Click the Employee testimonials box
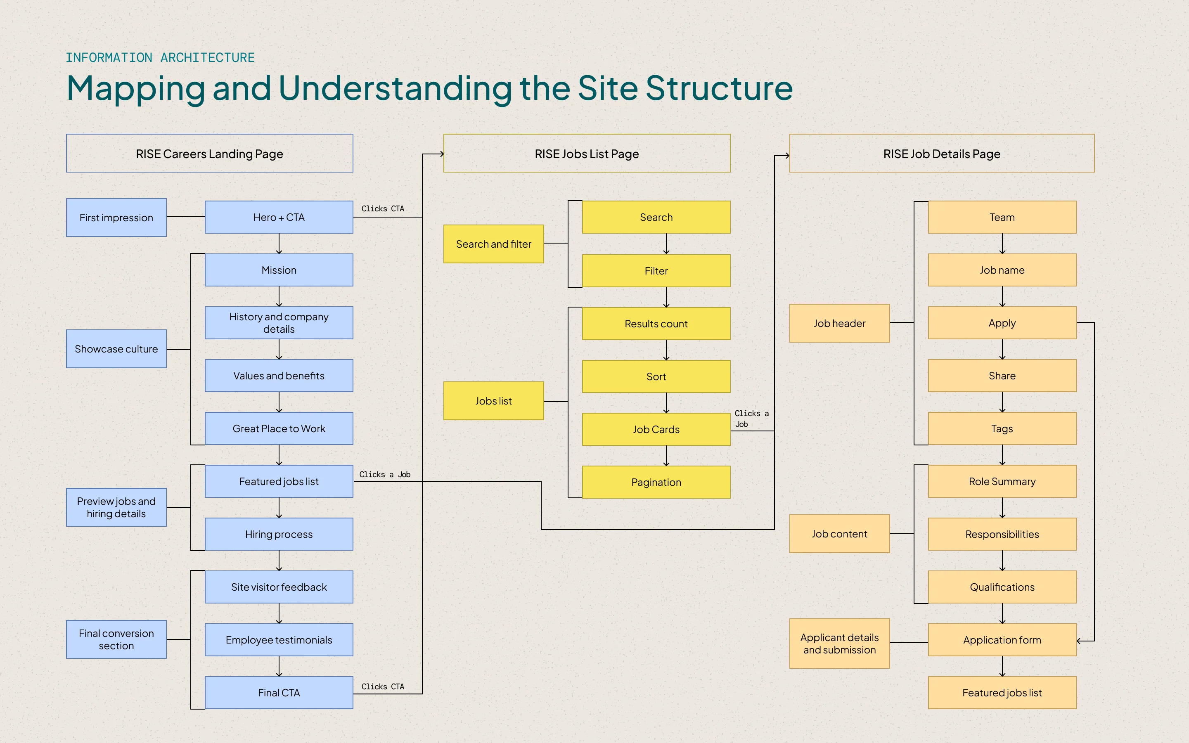Screen dimensions: 1189x743 tap(279, 640)
